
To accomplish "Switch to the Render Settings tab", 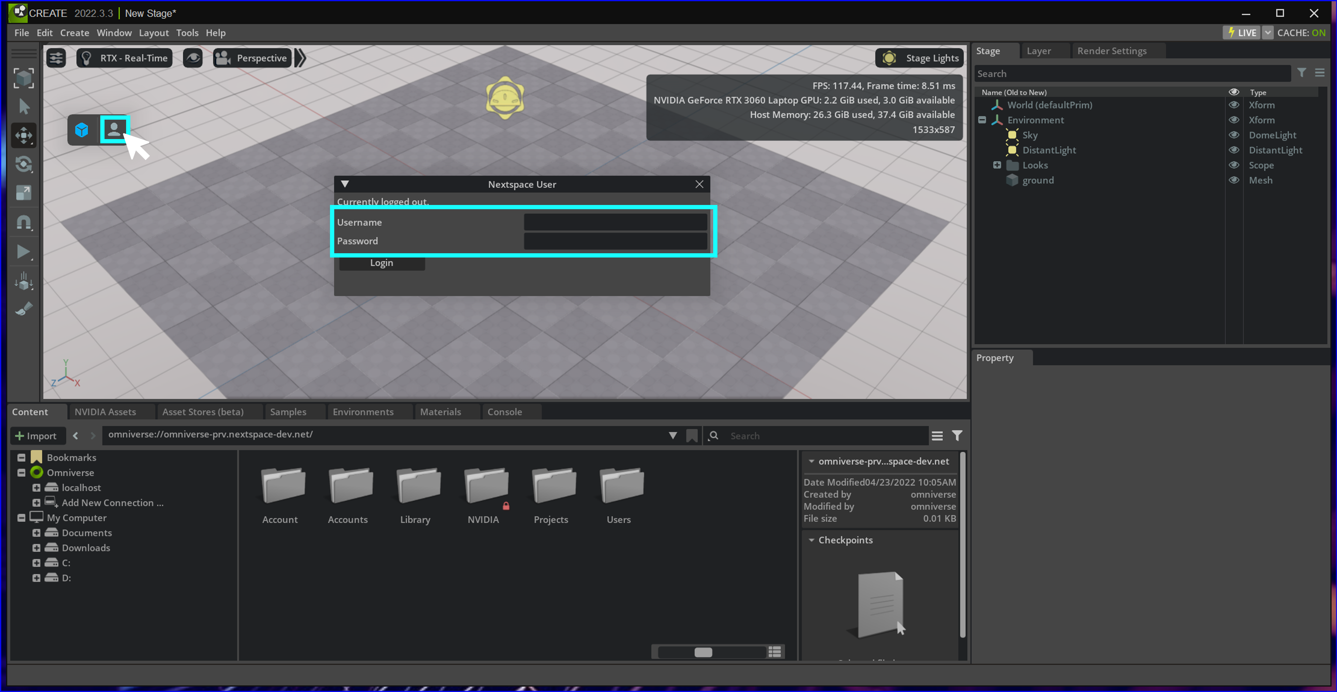I will point(1111,51).
